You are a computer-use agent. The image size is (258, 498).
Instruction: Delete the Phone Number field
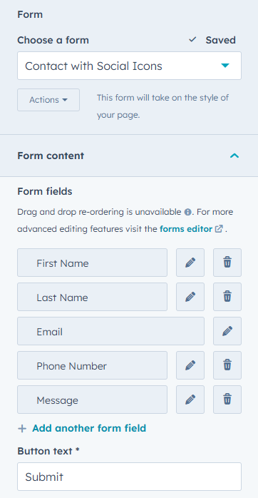point(227,365)
